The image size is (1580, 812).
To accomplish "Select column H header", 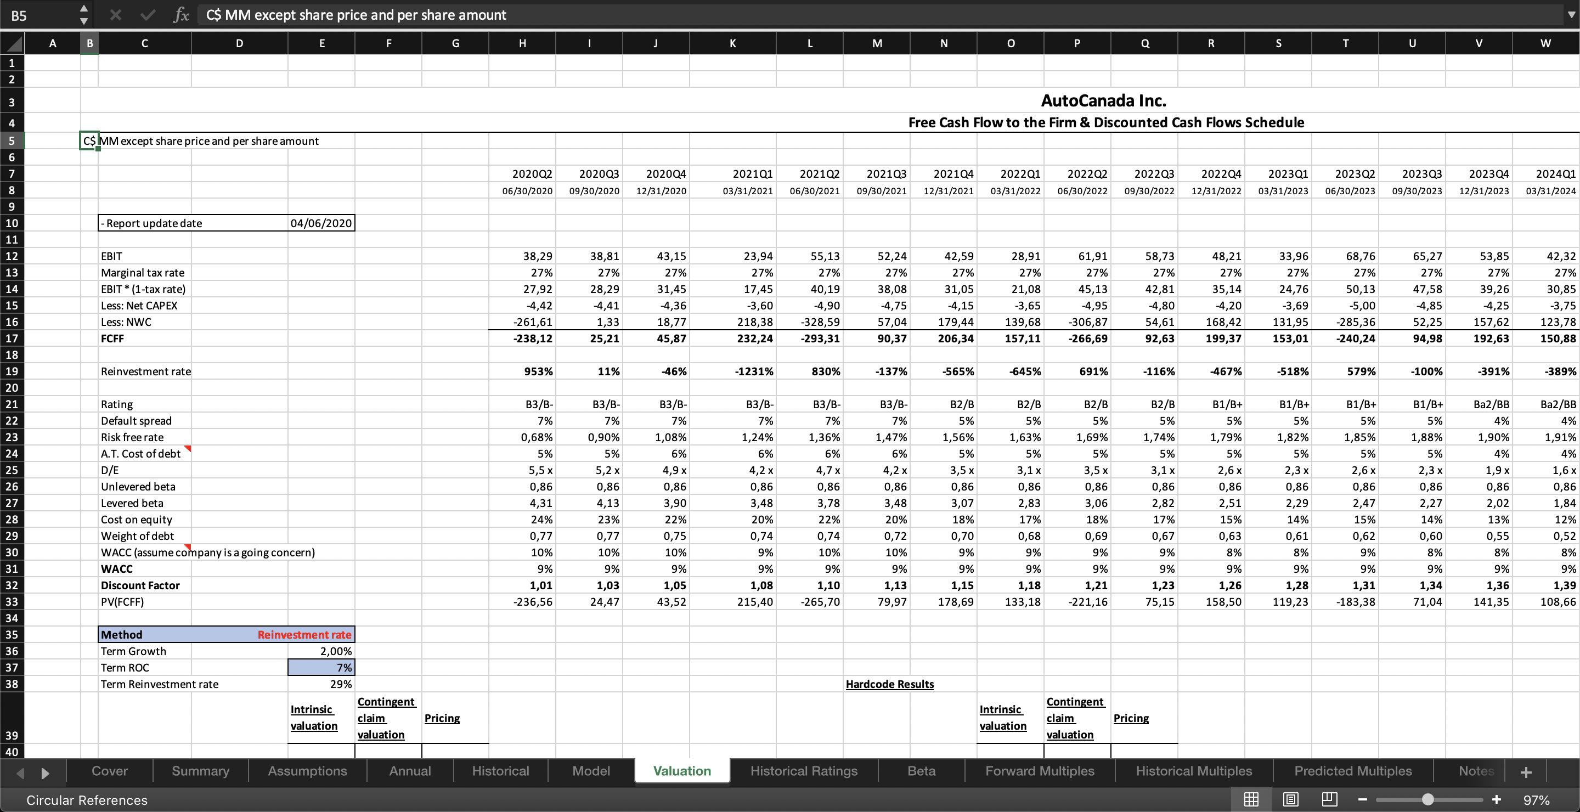I will (522, 43).
